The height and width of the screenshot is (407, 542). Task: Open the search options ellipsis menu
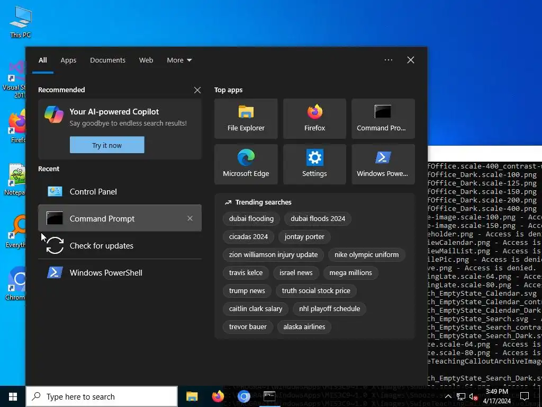(x=388, y=60)
